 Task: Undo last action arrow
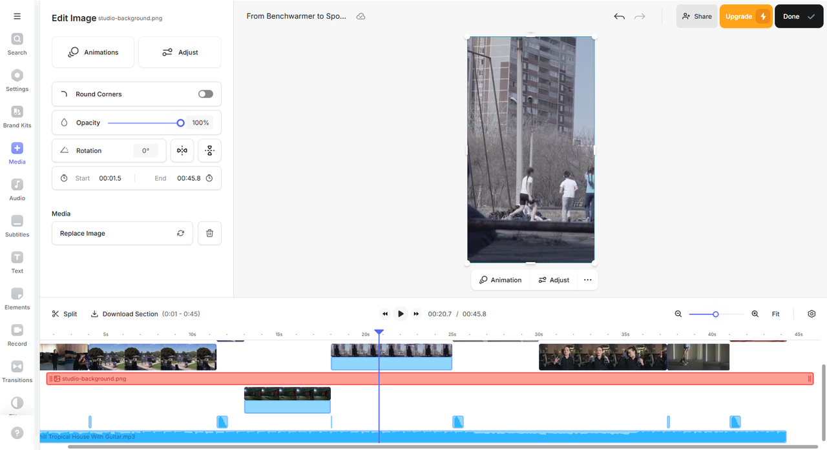click(619, 17)
